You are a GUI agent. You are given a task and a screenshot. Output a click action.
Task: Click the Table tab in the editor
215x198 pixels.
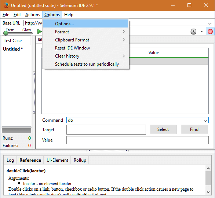pos(40,39)
